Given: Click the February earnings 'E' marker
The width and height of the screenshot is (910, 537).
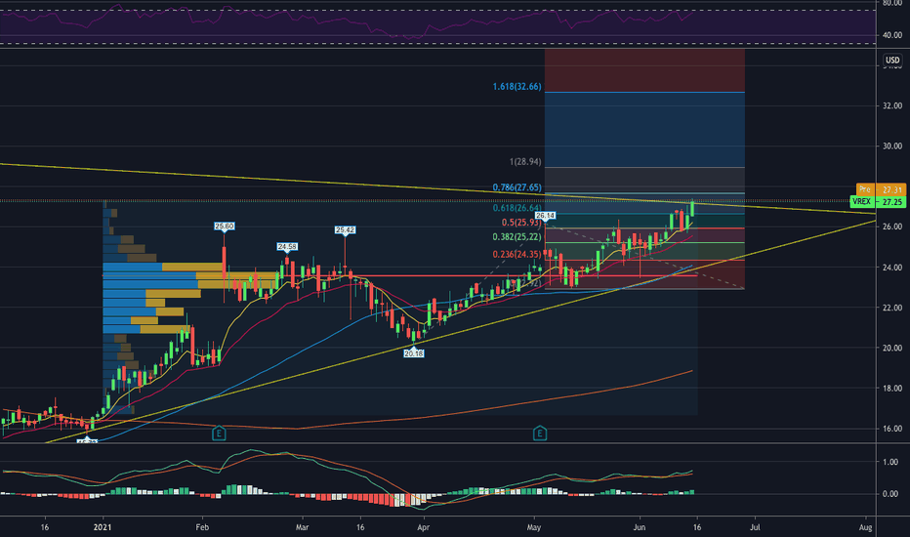Looking at the screenshot, I should click(219, 434).
